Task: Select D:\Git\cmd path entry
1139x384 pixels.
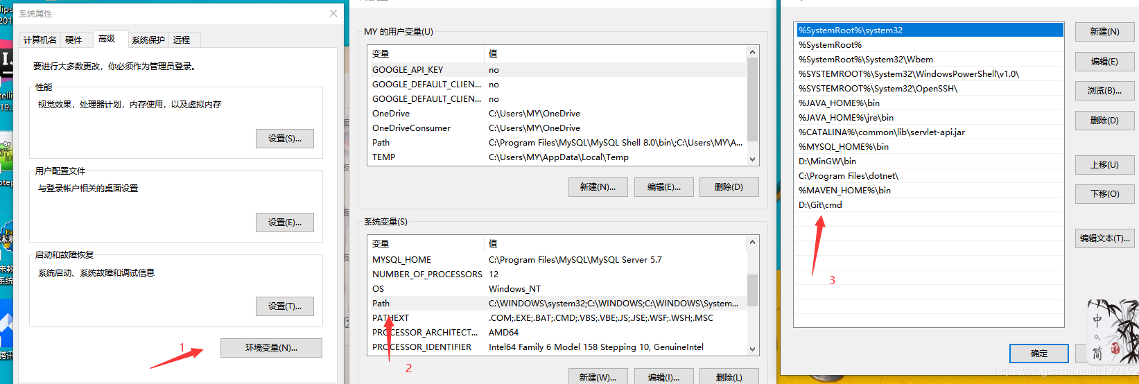Action: [929, 205]
